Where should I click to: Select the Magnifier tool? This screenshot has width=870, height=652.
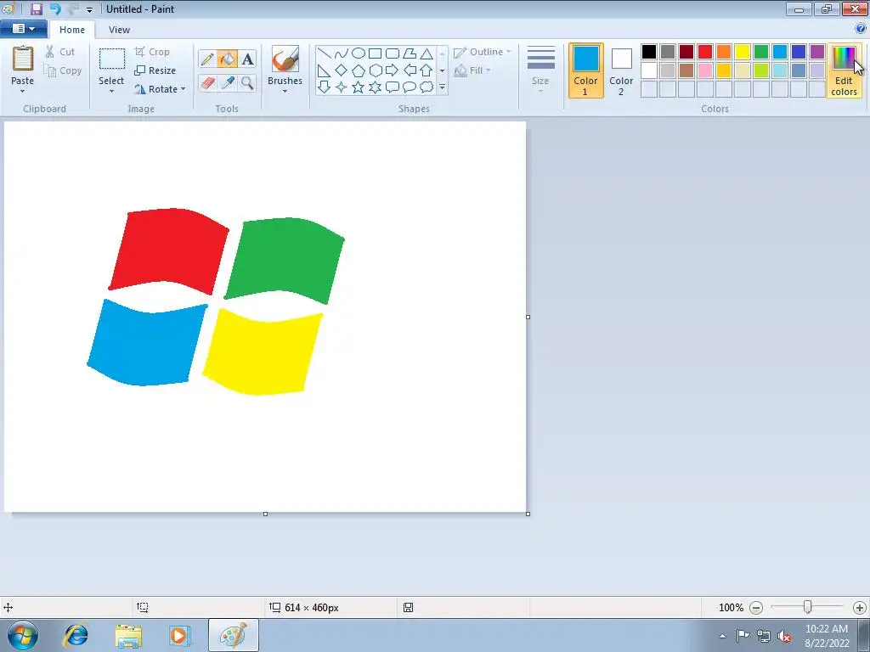pyautogui.click(x=247, y=82)
